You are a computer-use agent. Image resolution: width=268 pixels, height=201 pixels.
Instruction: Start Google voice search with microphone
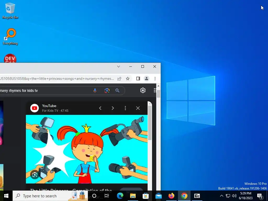click(95, 91)
